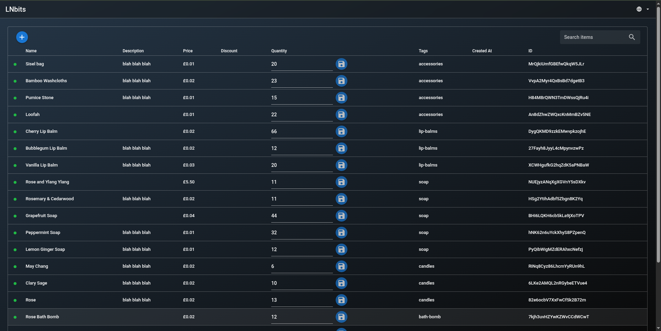Expand the language selector dropdown arrow
This screenshot has width=661, height=331.
click(648, 9)
